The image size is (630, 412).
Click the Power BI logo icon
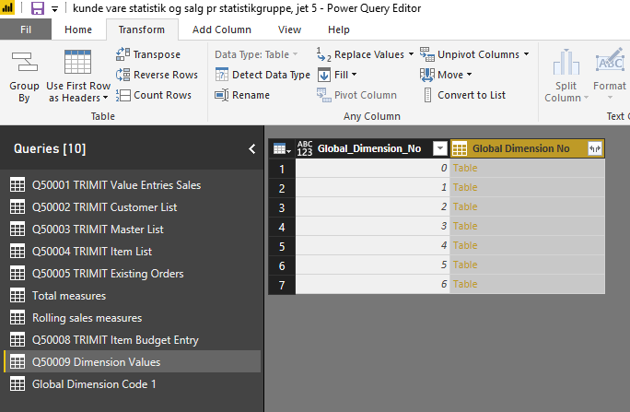(x=6, y=7)
